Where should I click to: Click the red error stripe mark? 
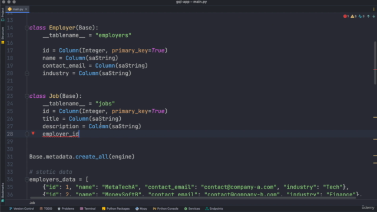tap(375, 69)
